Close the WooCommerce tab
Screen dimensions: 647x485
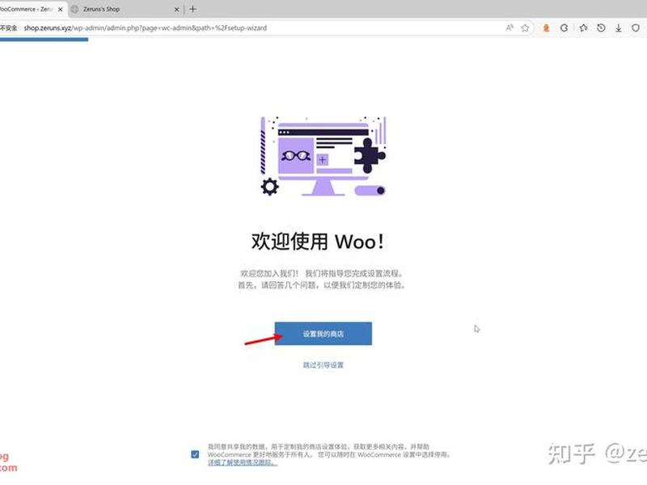click(60, 9)
